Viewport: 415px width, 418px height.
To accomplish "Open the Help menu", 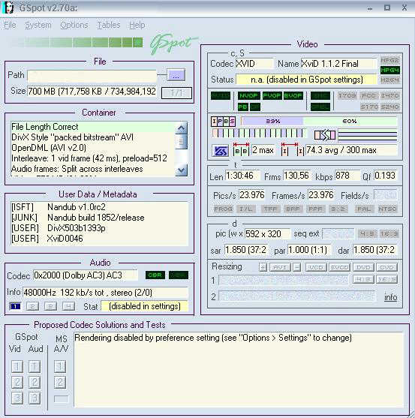I will [x=137, y=25].
